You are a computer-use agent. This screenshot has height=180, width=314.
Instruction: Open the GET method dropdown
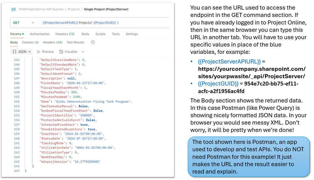(x=24, y=23)
